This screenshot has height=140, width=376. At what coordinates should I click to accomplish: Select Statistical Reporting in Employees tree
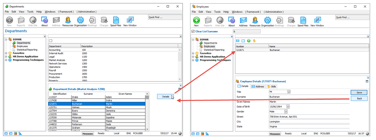(x=214, y=50)
